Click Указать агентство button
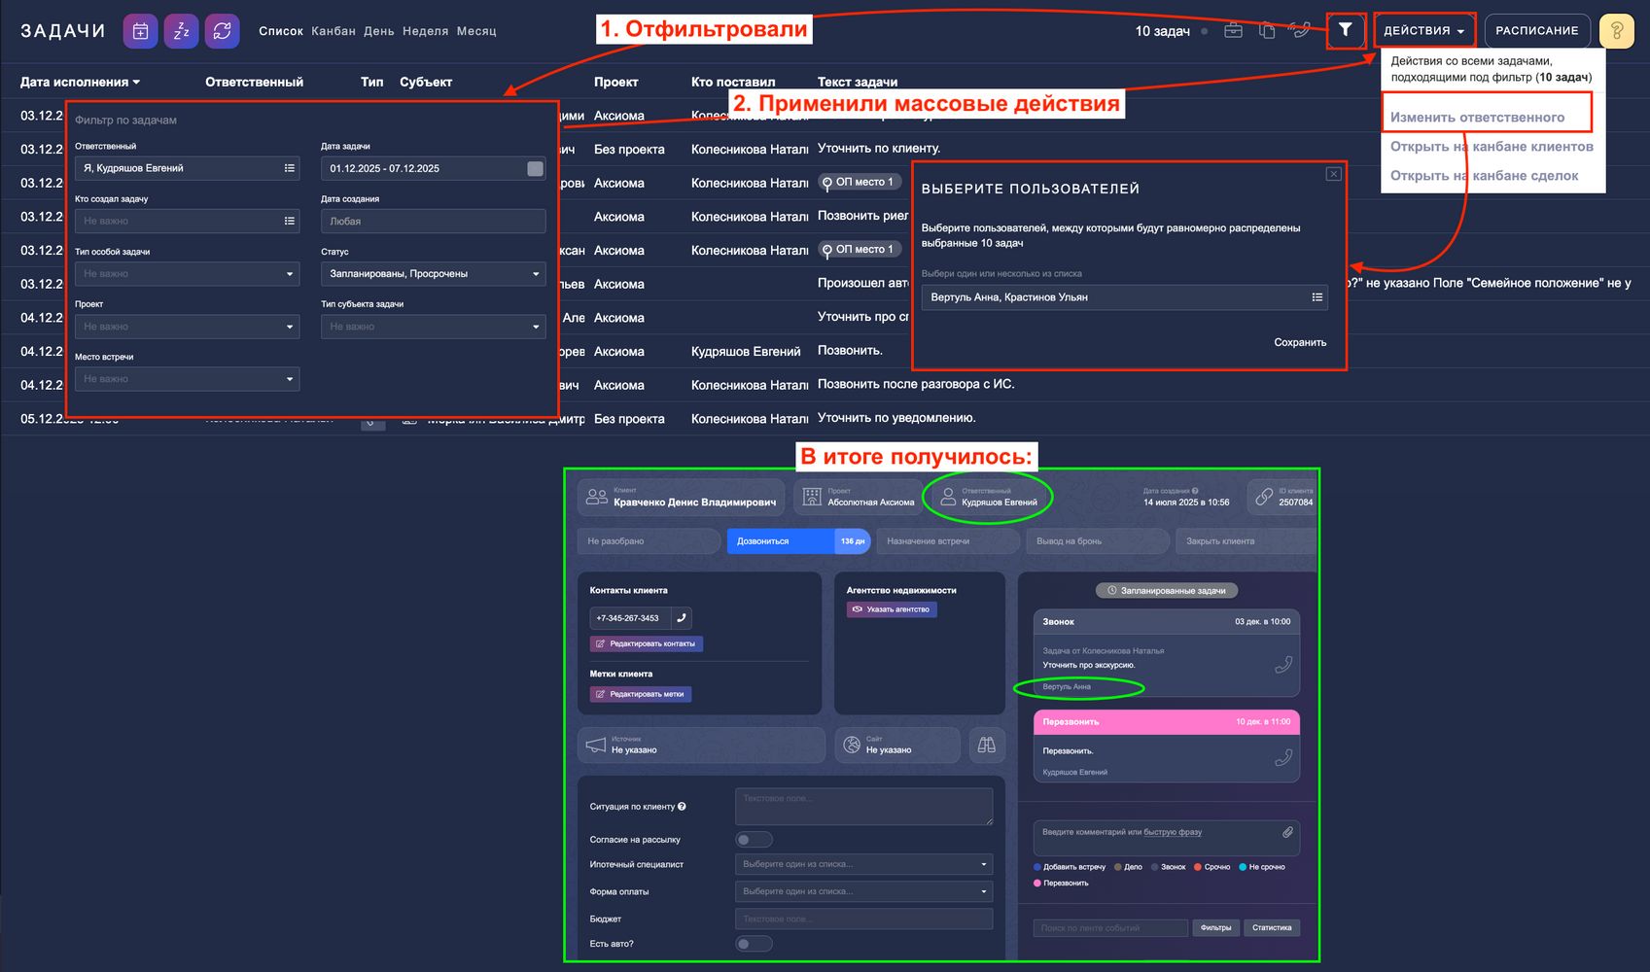Image resolution: width=1650 pixels, height=972 pixels. [892, 609]
